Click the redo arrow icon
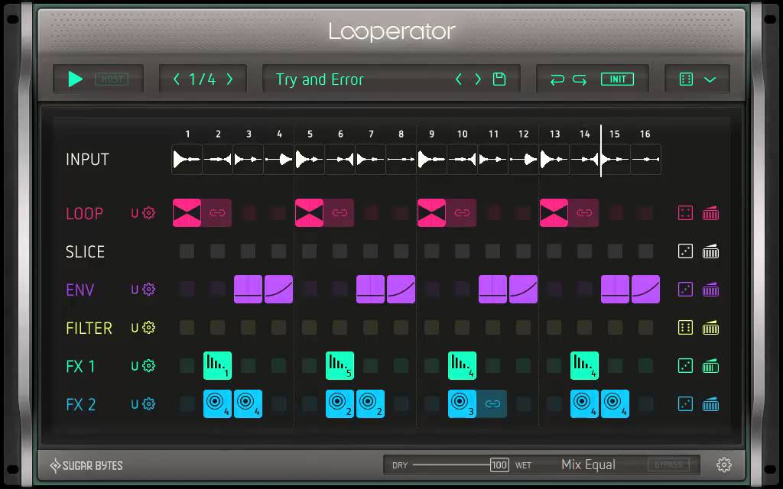The image size is (783, 489). 580,79
